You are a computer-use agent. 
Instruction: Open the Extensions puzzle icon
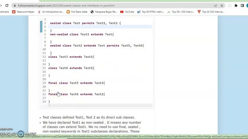point(236,5)
